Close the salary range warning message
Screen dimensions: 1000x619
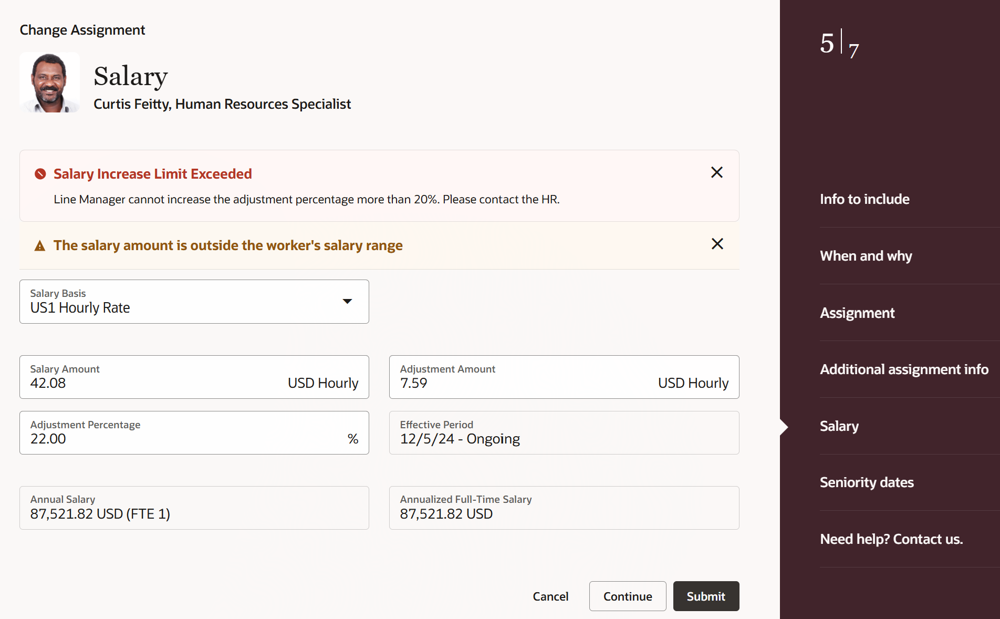click(717, 244)
